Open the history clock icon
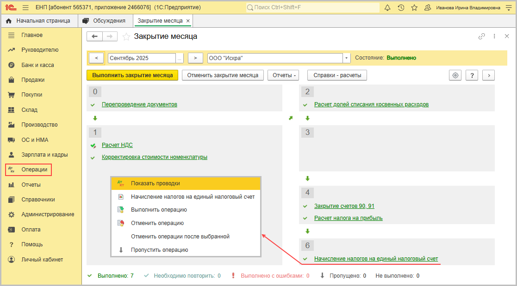517x286 pixels. click(x=401, y=8)
